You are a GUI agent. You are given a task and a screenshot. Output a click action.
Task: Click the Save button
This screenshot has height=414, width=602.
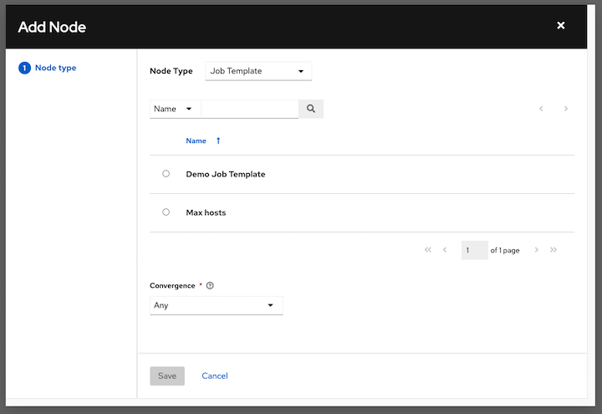(167, 376)
